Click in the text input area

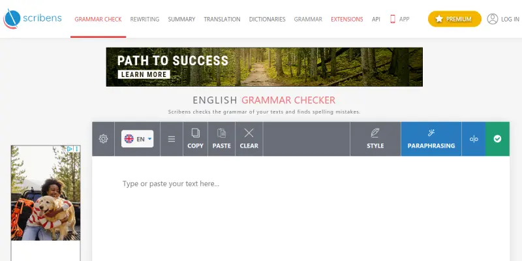click(301, 209)
